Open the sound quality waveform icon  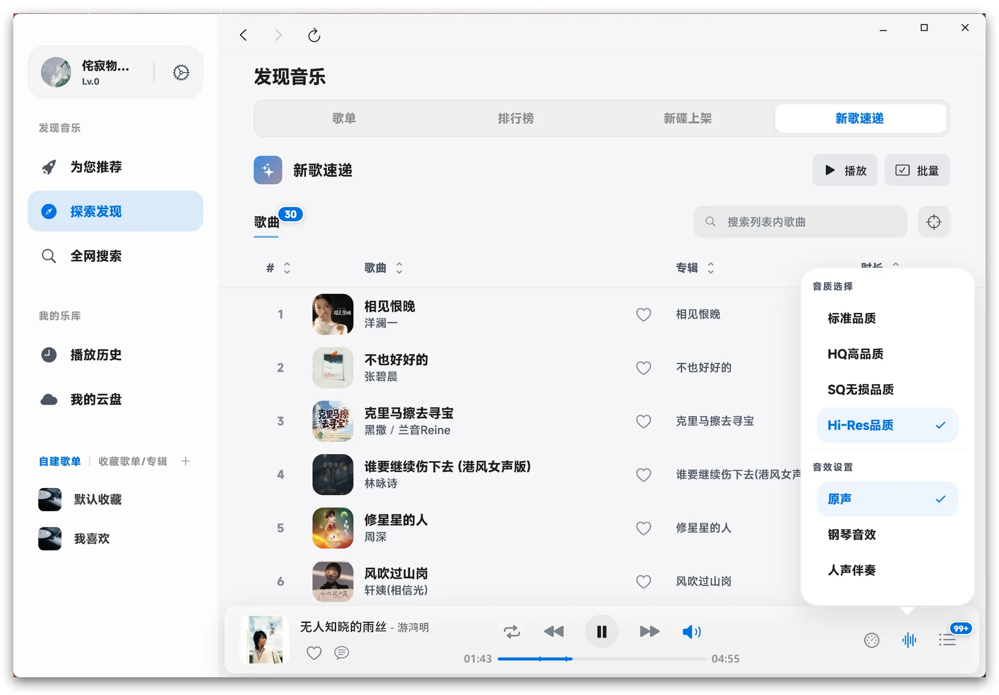click(909, 640)
